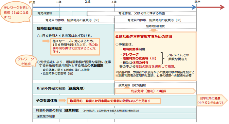This screenshot has height=124, width=229.
Task: Click the red arrowhead after 就学
Action: 222,7
